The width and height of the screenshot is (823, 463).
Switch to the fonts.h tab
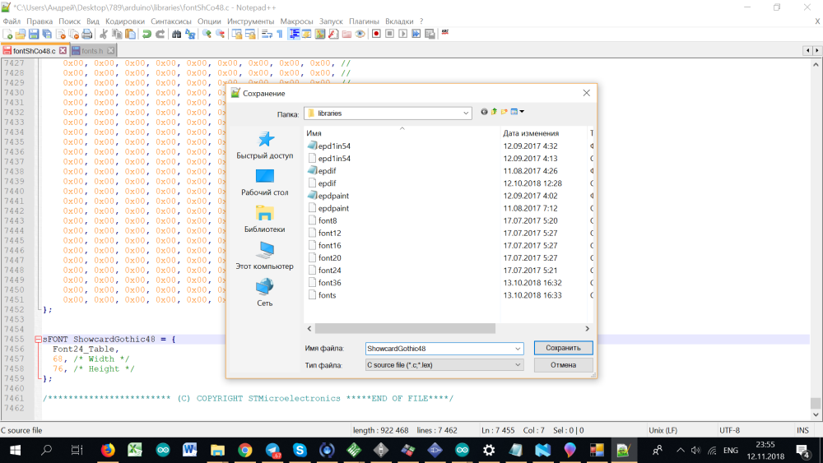coord(92,50)
